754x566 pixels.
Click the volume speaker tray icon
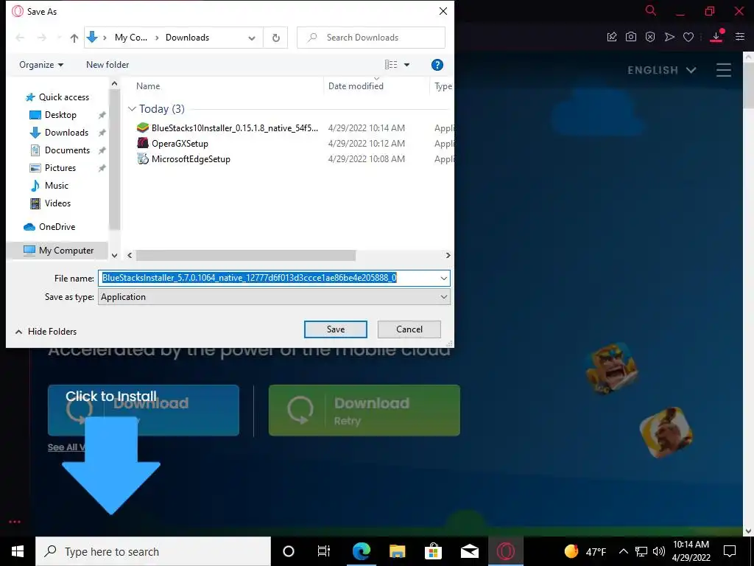point(659,551)
